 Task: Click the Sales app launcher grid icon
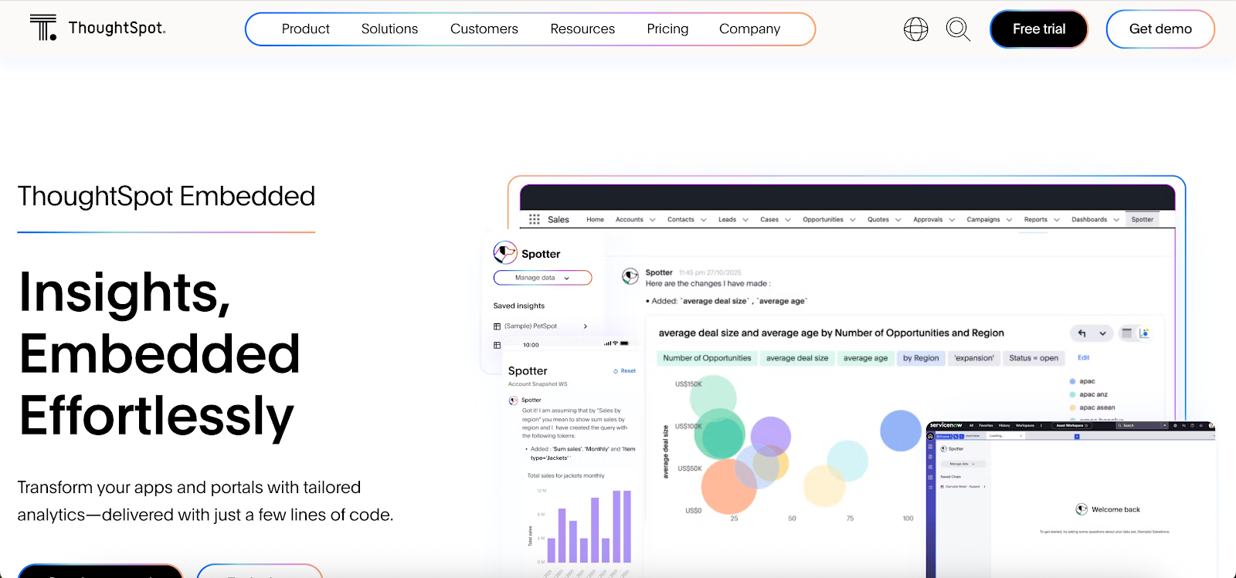[535, 220]
